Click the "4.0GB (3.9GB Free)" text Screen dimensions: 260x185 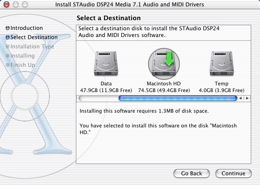[x=221, y=90]
